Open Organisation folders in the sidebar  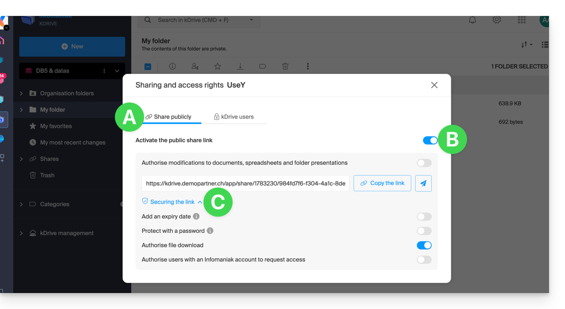point(67,93)
